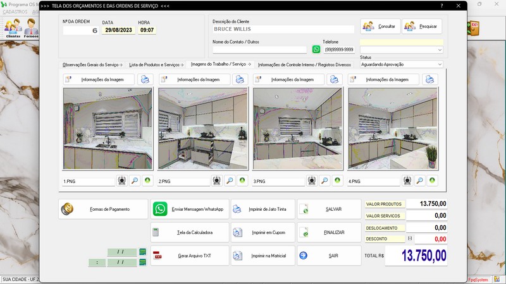The height and width of the screenshot is (284, 506).
Task: Click green round icon beside 1.PNG
Action: (x=147, y=180)
